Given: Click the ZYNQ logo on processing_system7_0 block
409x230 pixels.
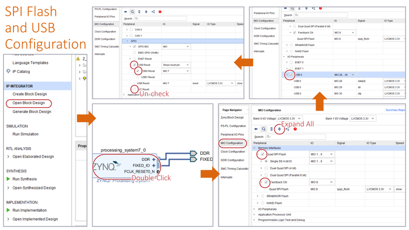Looking at the screenshot, I should 107,166.
